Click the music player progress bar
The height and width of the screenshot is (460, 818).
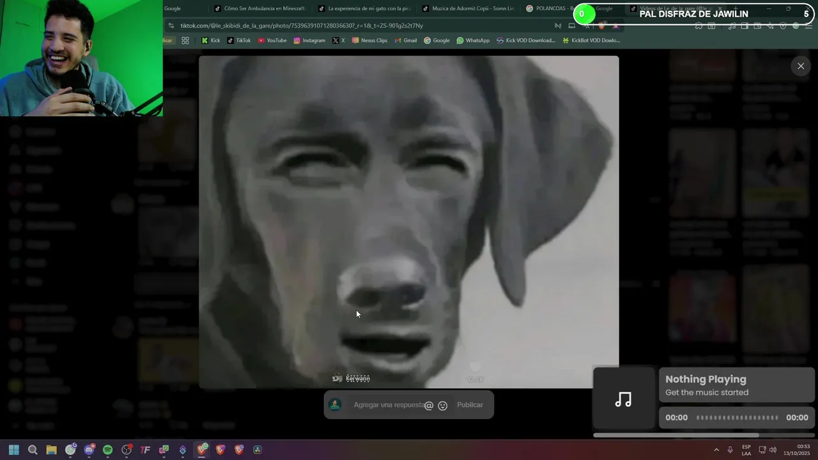[x=737, y=417]
